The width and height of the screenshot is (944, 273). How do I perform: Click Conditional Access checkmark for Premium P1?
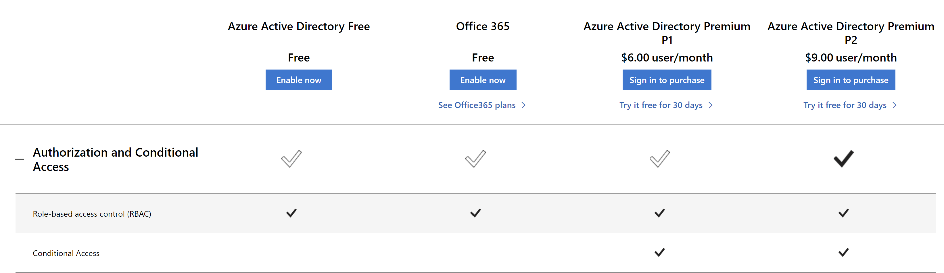[659, 252]
